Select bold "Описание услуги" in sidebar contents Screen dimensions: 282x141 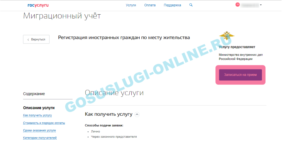click(x=39, y=108)
